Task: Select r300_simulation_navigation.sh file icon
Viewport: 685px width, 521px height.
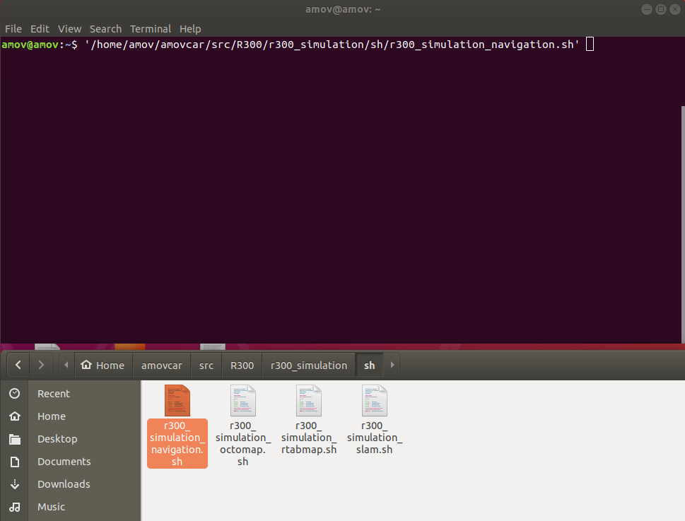Action: click(x=177, y=400)
